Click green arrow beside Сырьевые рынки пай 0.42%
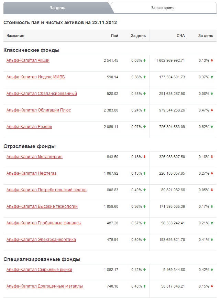 (144, 270)
